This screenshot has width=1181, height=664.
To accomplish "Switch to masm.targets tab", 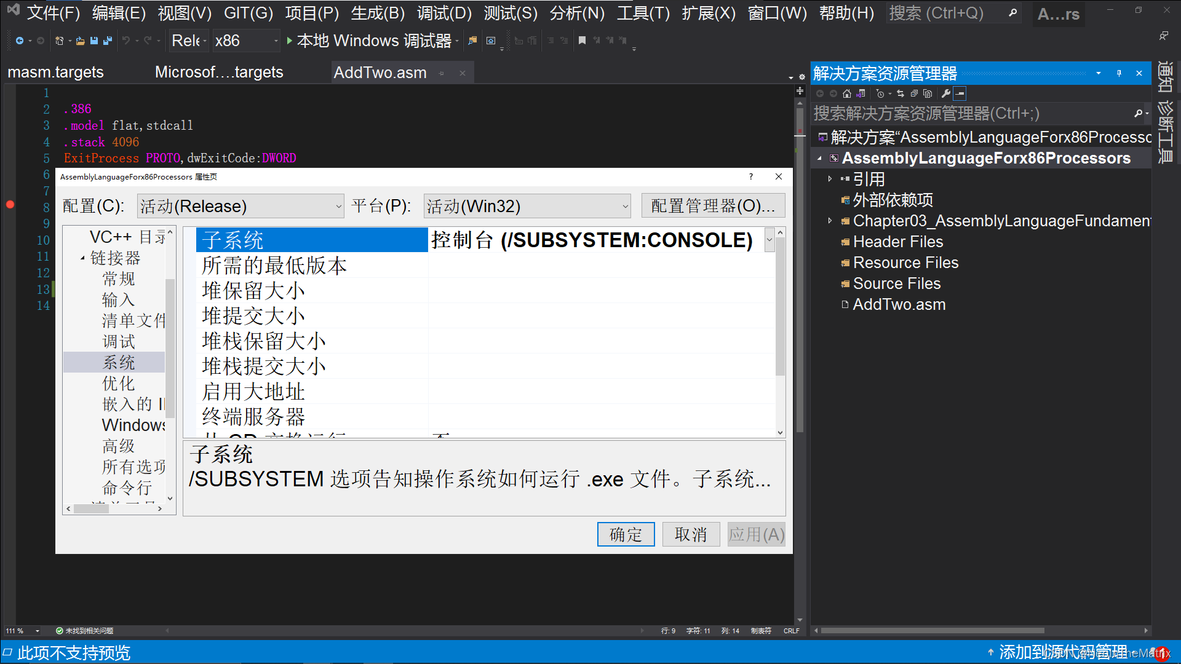I will (55, 73).
